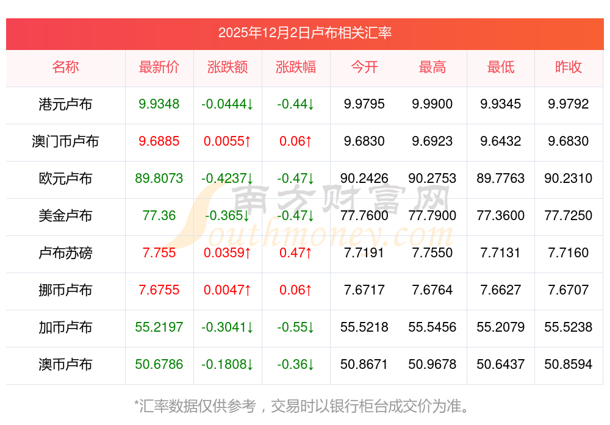Click latest price 7.6755
Image resolution: width=610 pixels, height=425 pixels.
pyautogui.click(x=159, y=290)
